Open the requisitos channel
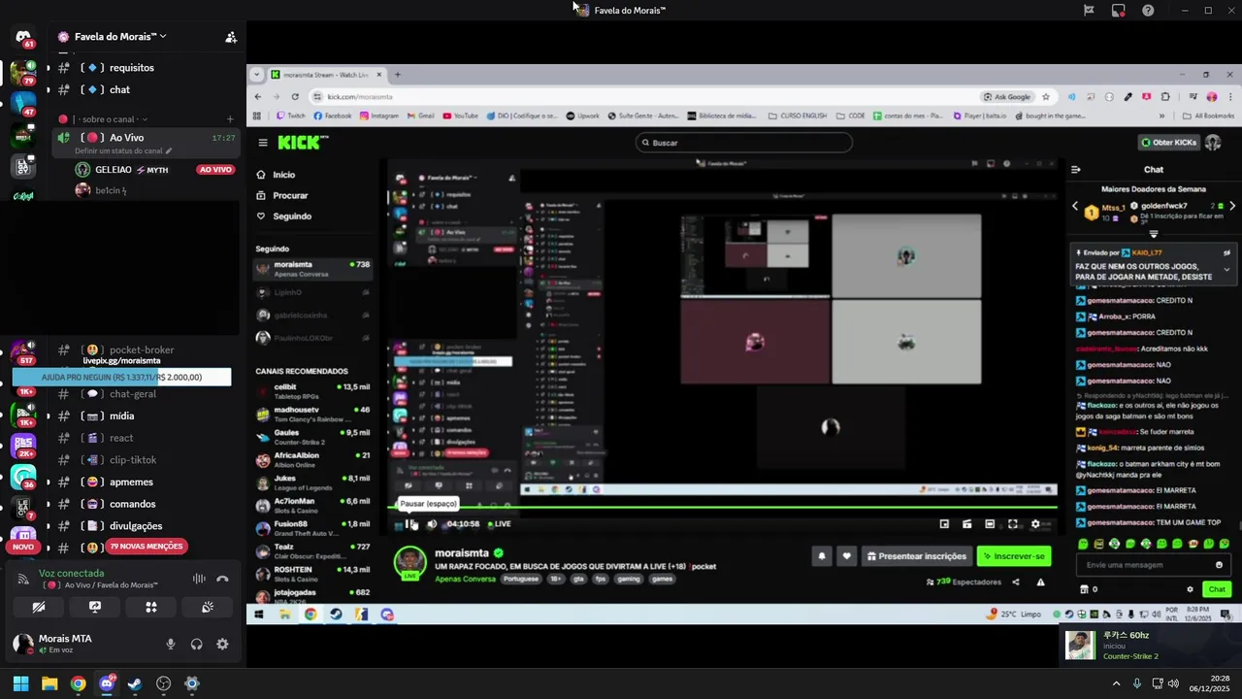Image resolution: width=1242 pixels, height=699 pixels. pyautogui.click(x=146, y=68)
